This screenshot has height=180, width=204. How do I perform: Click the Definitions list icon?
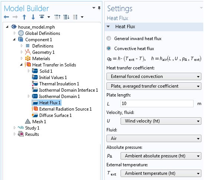point(27,46)
